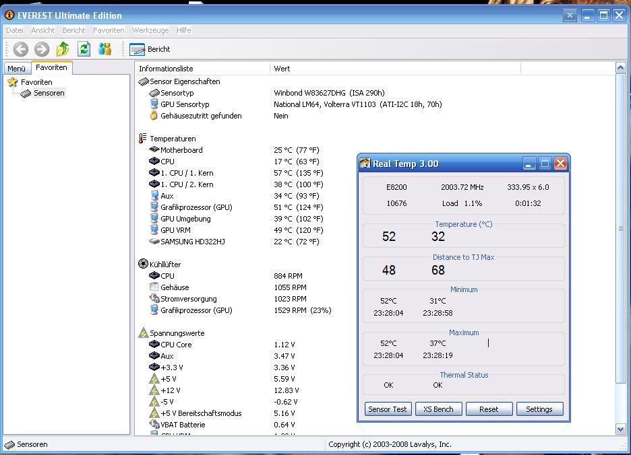Click the +5 V voltage icon
Image resolution: width=631 pixels, height=455 pixels.
(x=154, y=379)
